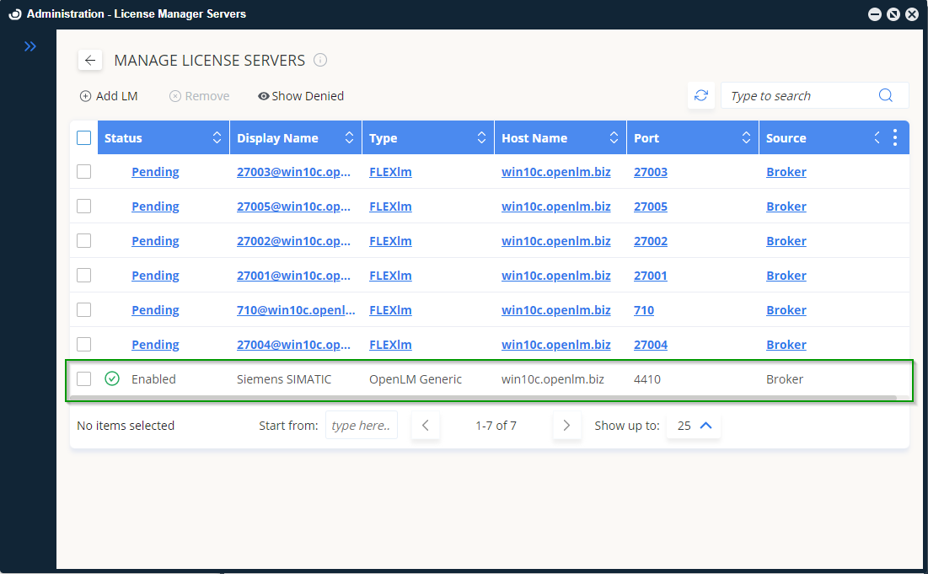The width and height of the screenshot is (928, 574).
Task: Toggle Show Denied eye option
Action: [x=301, y=96]
